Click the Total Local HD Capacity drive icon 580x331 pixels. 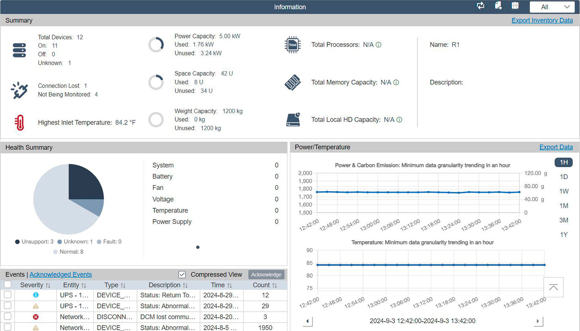click(x=293, y=120)
